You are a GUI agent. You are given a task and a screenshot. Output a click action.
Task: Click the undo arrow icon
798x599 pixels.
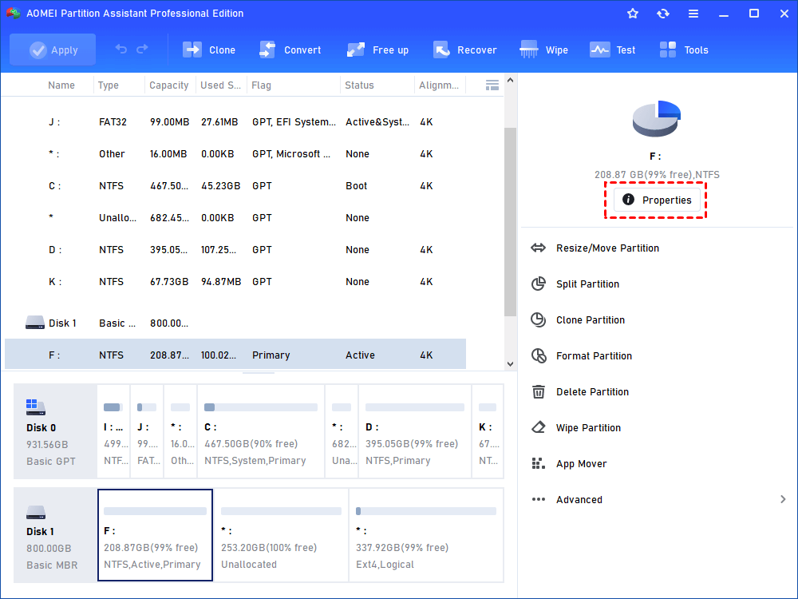point(121,49)
